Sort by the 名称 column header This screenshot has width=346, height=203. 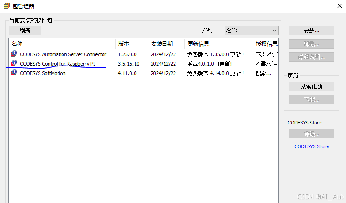[62, 44]
